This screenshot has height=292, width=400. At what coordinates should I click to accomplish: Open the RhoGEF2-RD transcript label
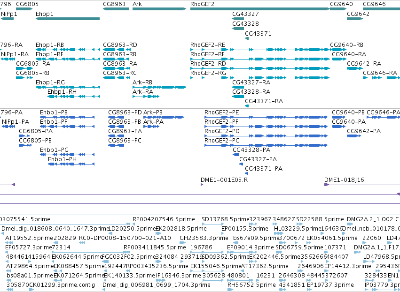click(x=208, y=64)
